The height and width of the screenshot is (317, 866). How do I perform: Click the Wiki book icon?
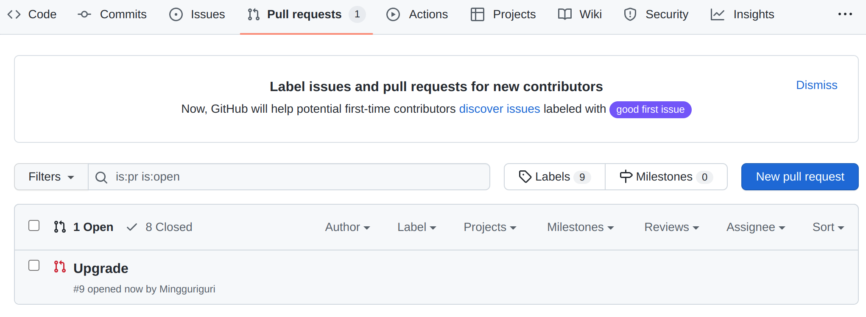point(565,14)
